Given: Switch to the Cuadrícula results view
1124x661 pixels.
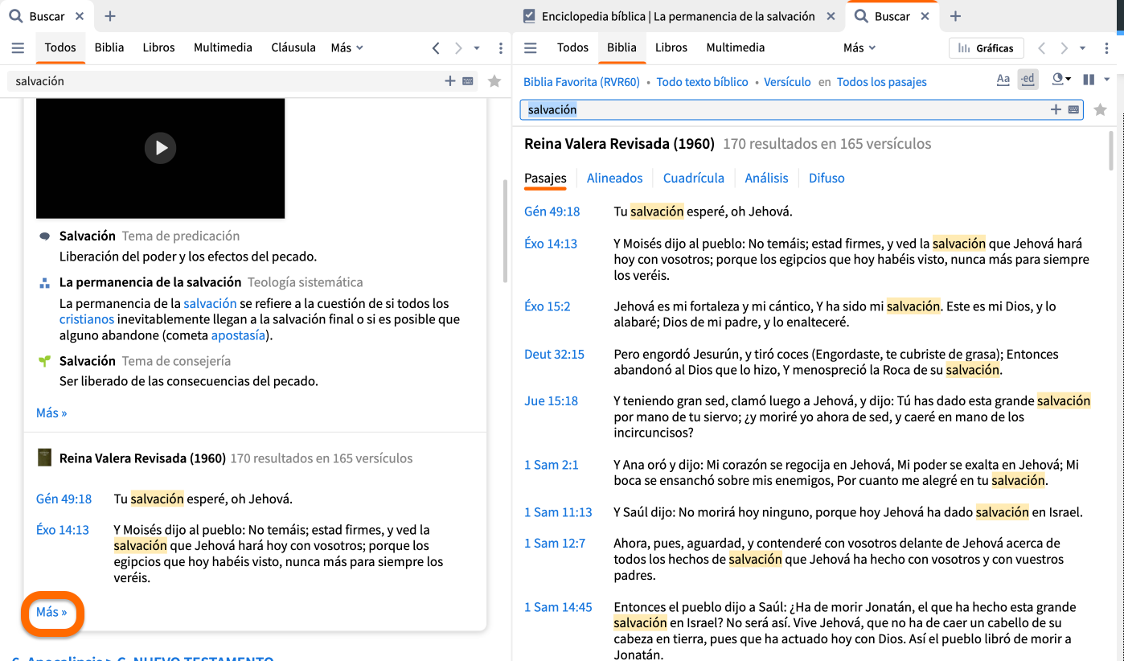Looking at the screenshot, I should pyautogui.click(x=694, y=178).
